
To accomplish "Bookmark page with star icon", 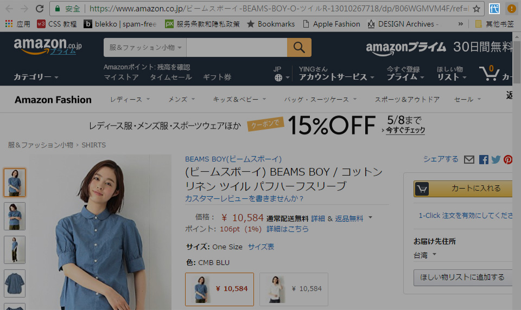I will [x=476, y=9].
